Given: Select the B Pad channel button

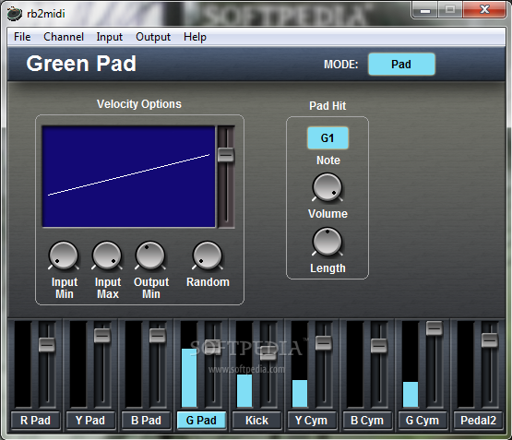Looking at the screenshot, I should [146, 420].
